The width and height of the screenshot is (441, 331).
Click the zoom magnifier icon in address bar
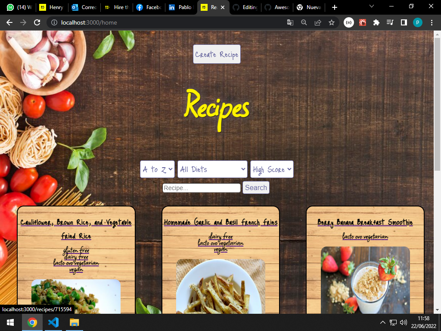[304, 22]
